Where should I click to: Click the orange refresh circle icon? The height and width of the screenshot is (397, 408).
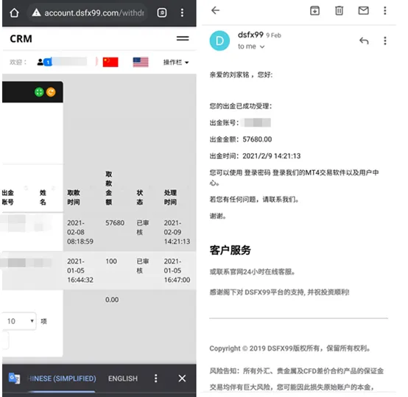point(51,92)
